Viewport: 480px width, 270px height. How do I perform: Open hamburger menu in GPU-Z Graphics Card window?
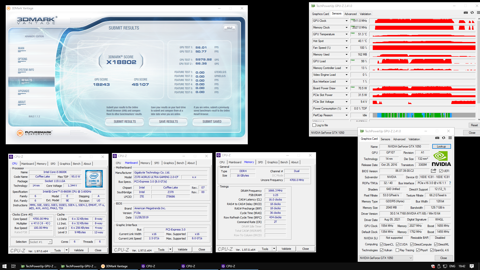coord(450,138)
